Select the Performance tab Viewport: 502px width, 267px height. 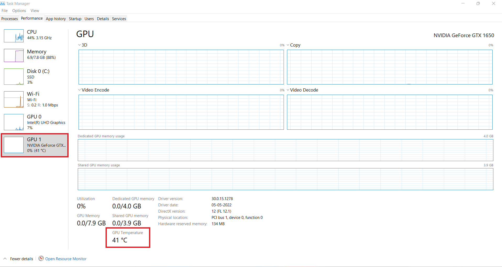32,18
